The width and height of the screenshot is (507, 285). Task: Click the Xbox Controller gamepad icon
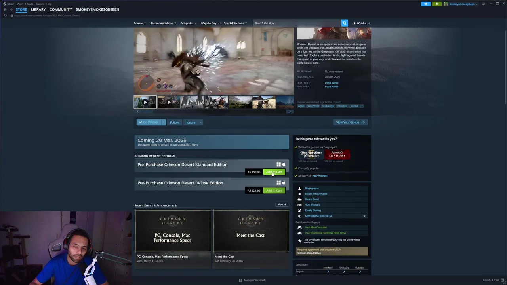299,228
